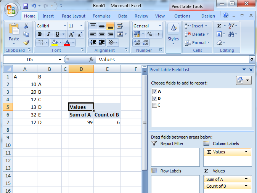
Task: Apply yellow fill color
Action: pyautogui.click(x=55, y=43)
